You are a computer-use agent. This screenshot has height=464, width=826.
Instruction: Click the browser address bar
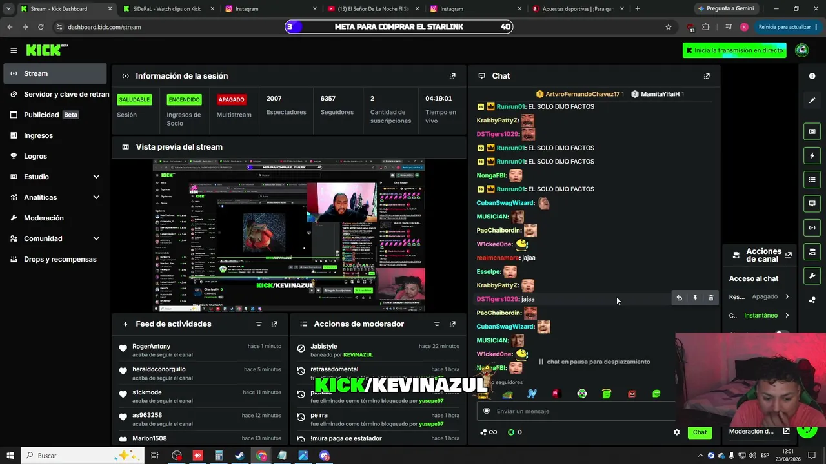pos(361,27)
